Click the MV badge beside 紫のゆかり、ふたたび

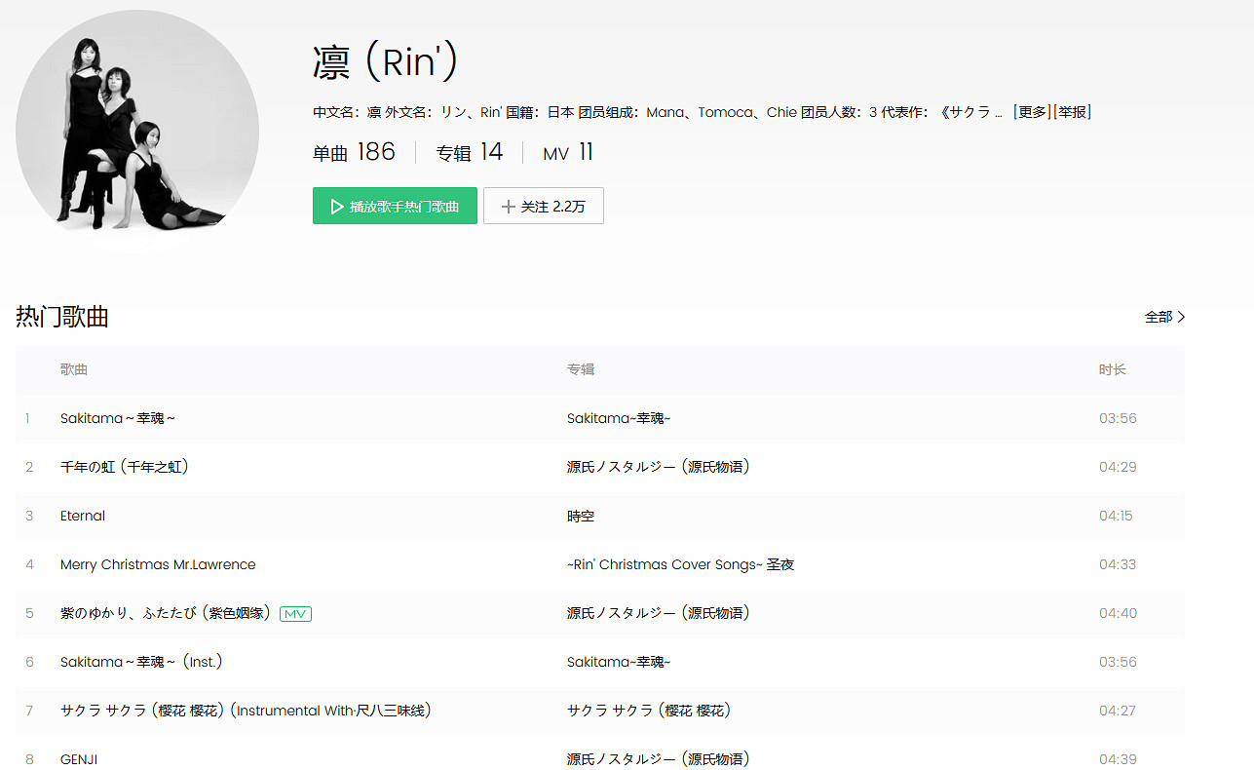[x=295, y=613]
